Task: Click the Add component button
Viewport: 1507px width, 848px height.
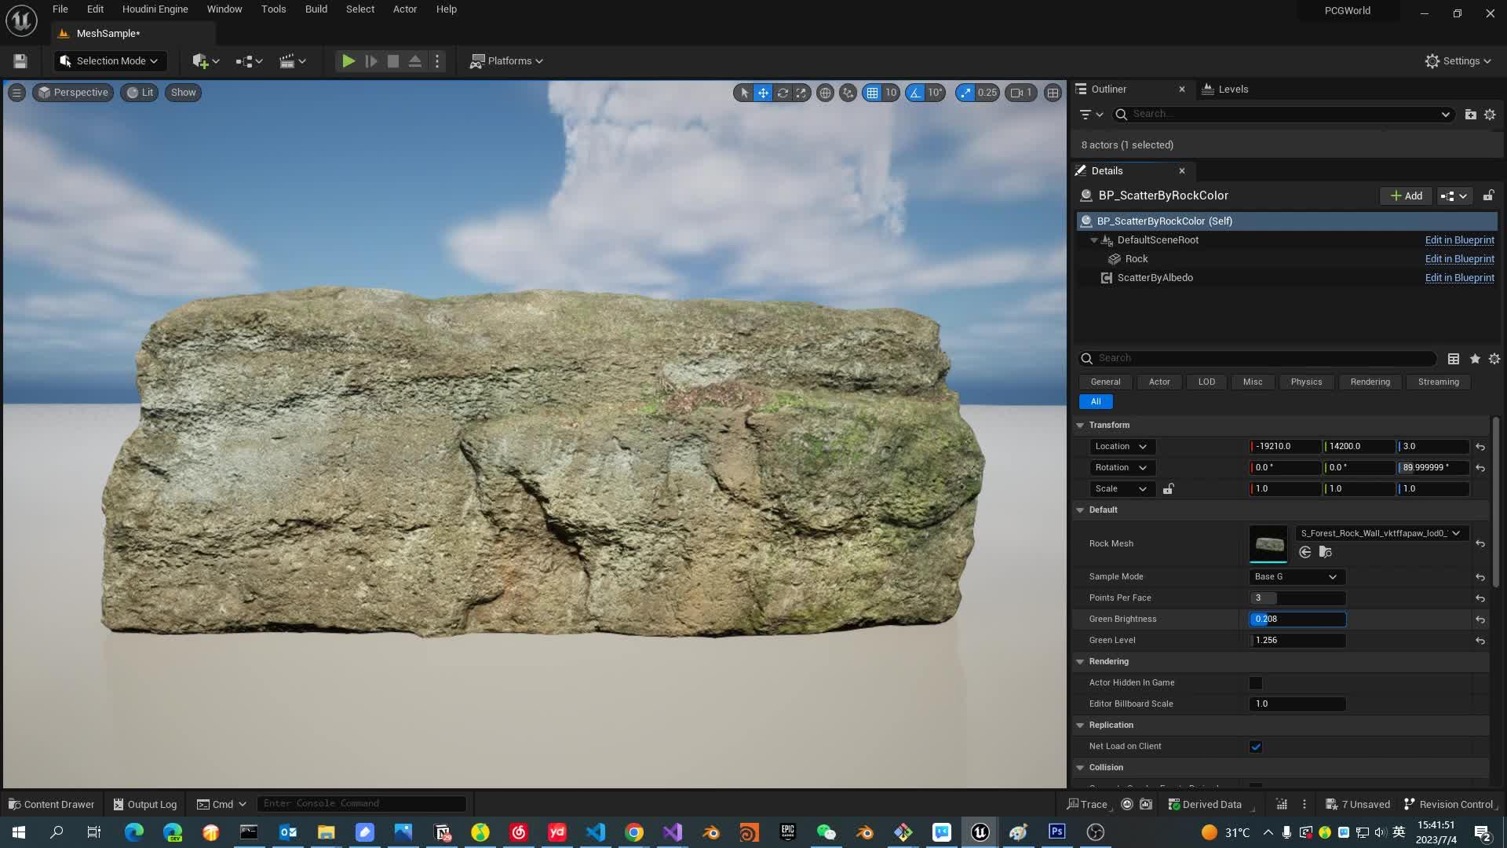Action: [x=1406, y=196]
